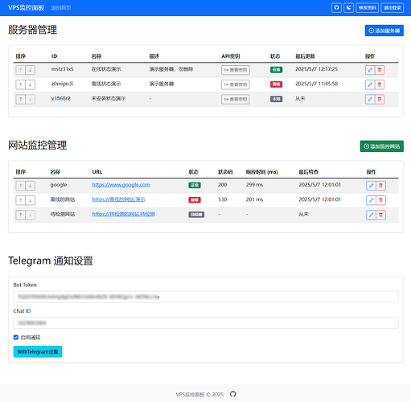This screenshot has width=411, height=402.
Task: View API key for server v3fi68r2
Action: click(x=236, y=99)
